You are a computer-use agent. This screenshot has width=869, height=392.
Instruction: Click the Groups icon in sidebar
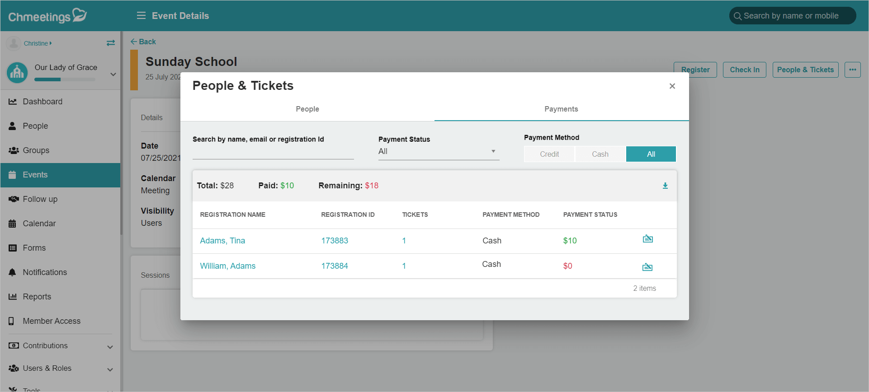[x=14, y=150]
